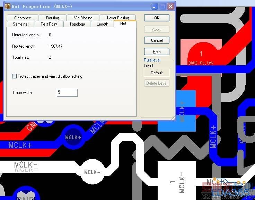Switch to the Routing tab
The image size is (255, 200).
click(x=53, y=18)
